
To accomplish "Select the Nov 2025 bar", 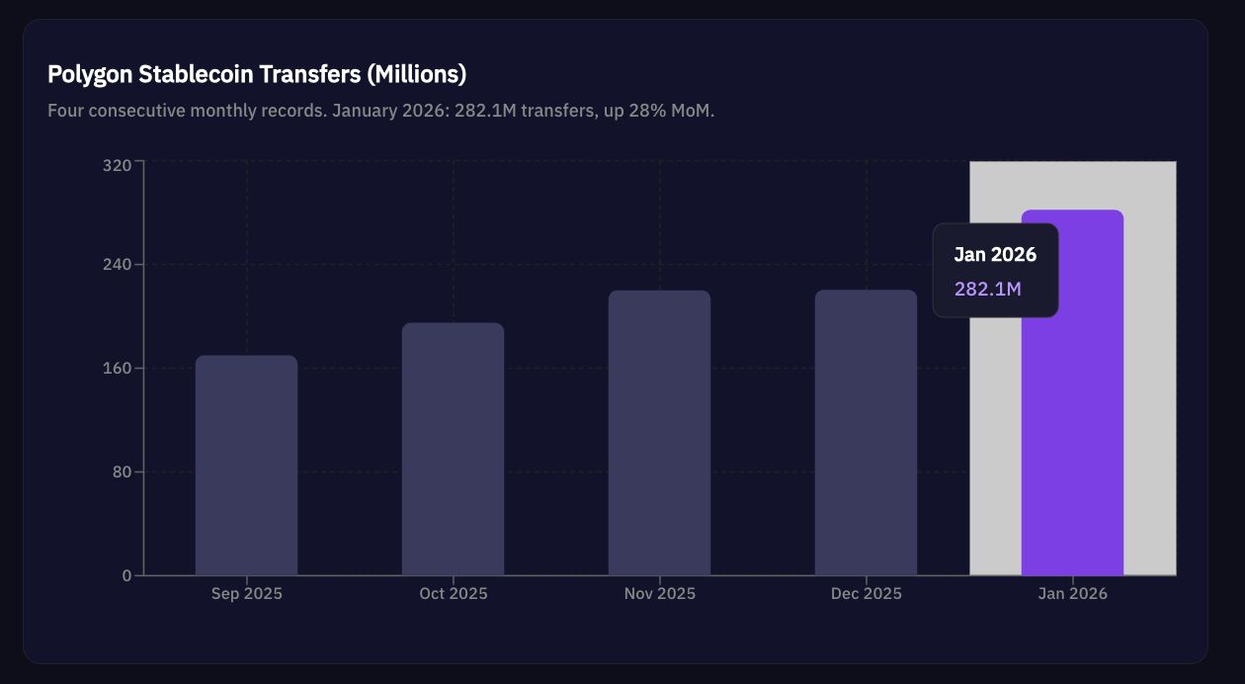I will pyautogui.click(x=659, y=435).
